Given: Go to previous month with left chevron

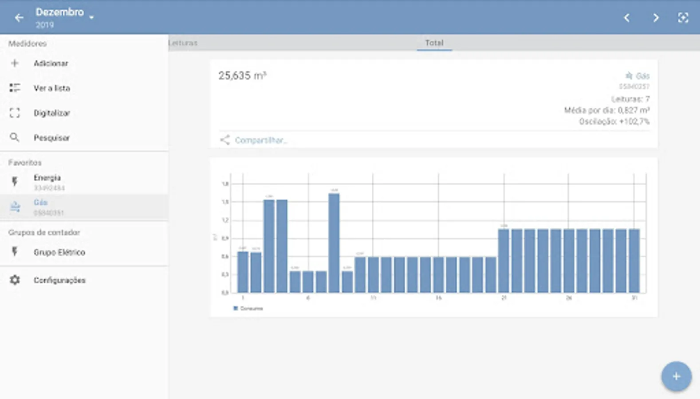Looking at the screenshot, I should 627,18.
